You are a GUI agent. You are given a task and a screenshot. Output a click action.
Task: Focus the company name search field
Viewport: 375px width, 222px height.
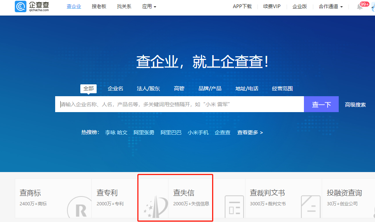[180, 104]
